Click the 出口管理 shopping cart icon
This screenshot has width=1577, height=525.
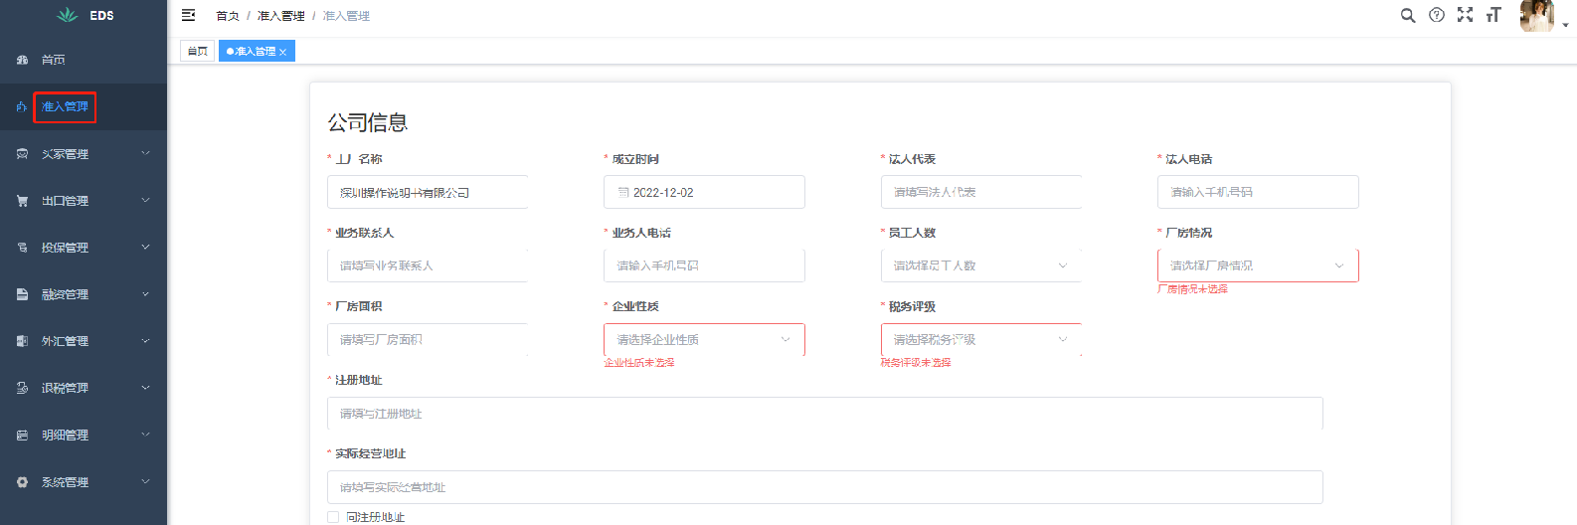tap(22, 201)
